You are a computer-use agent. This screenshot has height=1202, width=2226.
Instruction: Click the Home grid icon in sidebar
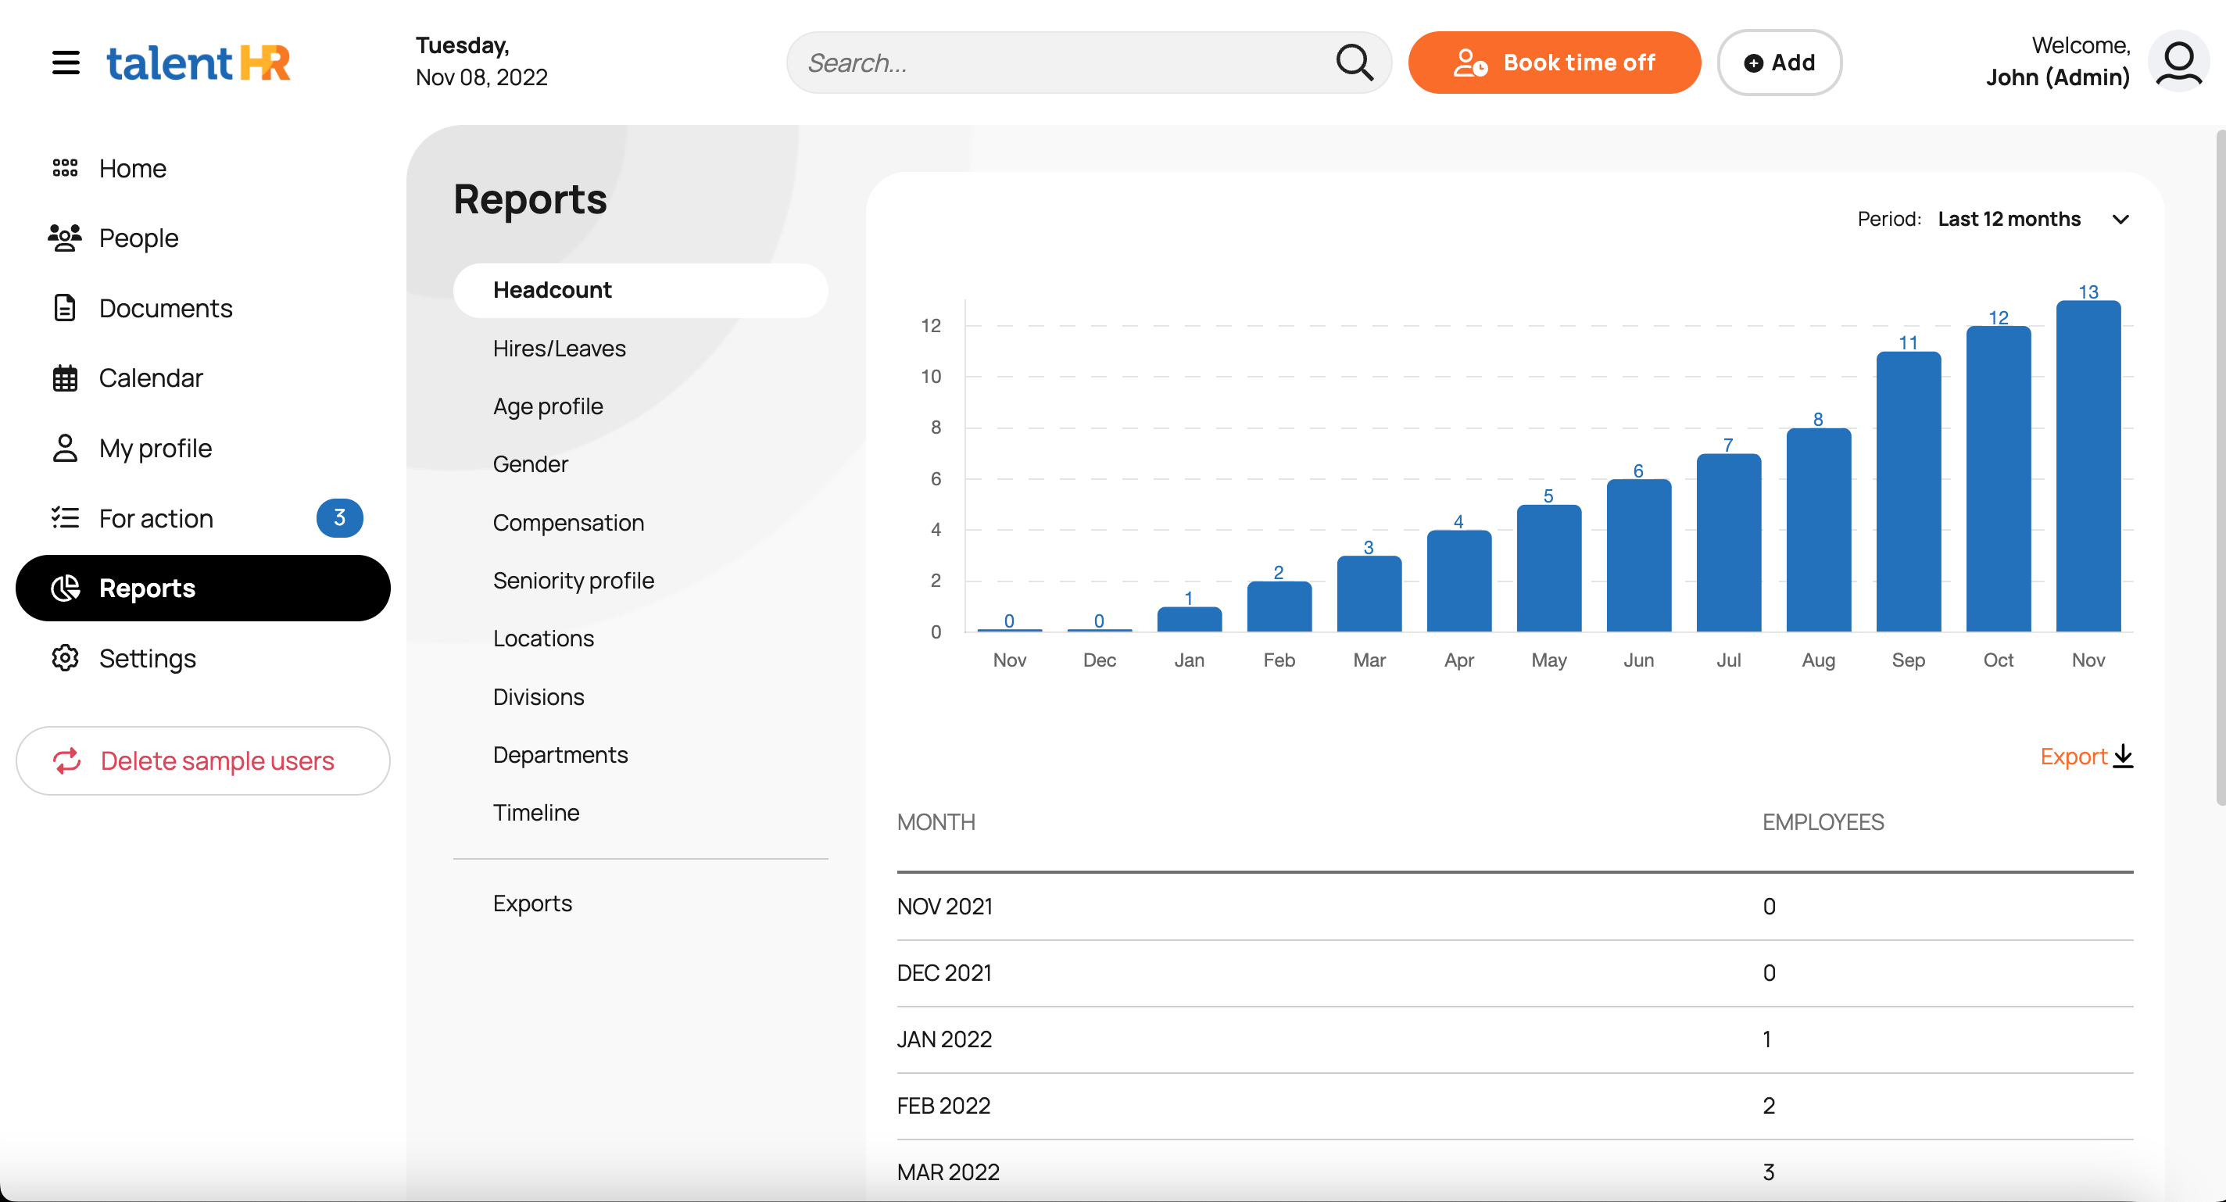(65, 168)
